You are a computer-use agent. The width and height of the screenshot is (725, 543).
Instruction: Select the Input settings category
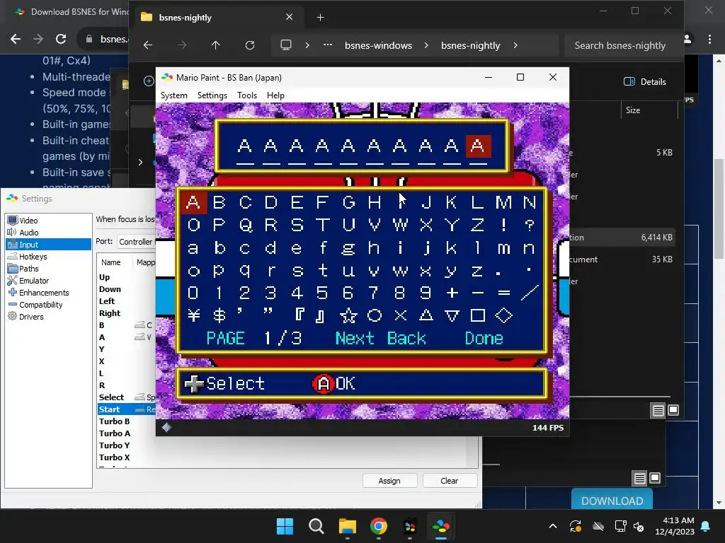(x=48, y=244)
